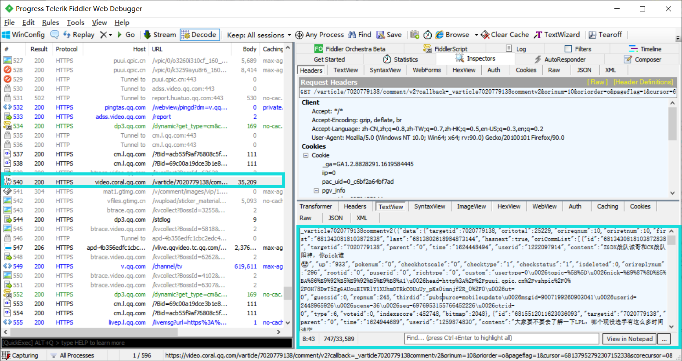Open the Timeline tab
Viewport: 682px width, 361px height.
click(645, 49)
